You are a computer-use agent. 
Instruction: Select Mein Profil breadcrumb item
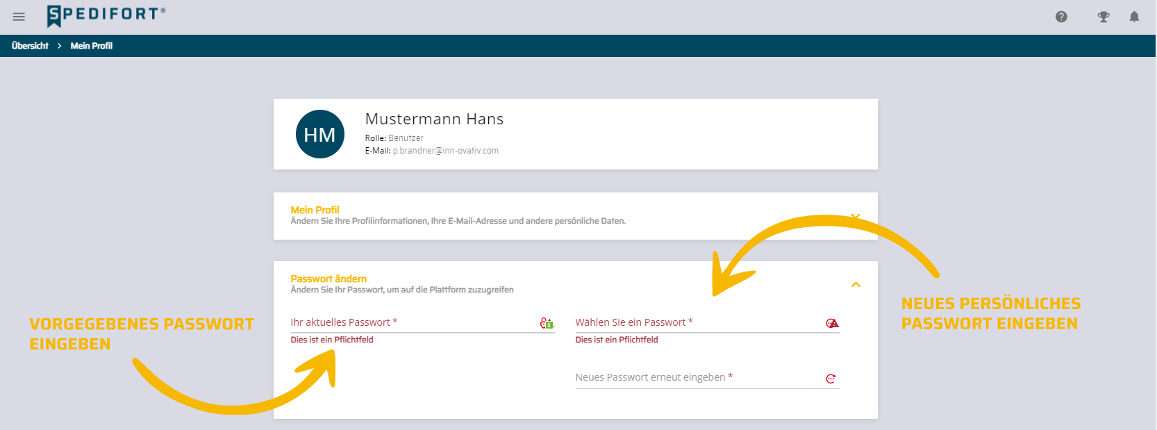click(92, 46)
